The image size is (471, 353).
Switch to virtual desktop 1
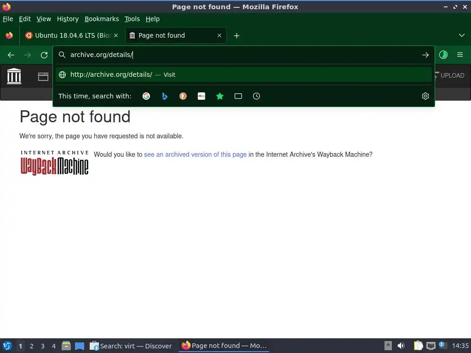click(20, 346)
